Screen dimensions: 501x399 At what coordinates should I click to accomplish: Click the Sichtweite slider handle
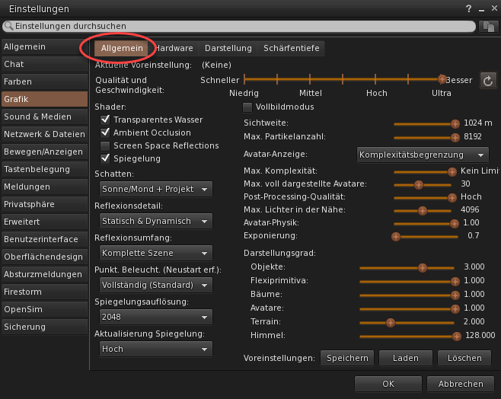point(455,123)
